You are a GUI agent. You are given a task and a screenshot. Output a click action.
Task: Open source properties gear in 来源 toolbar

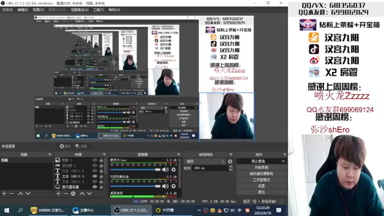tap(73, 193)
